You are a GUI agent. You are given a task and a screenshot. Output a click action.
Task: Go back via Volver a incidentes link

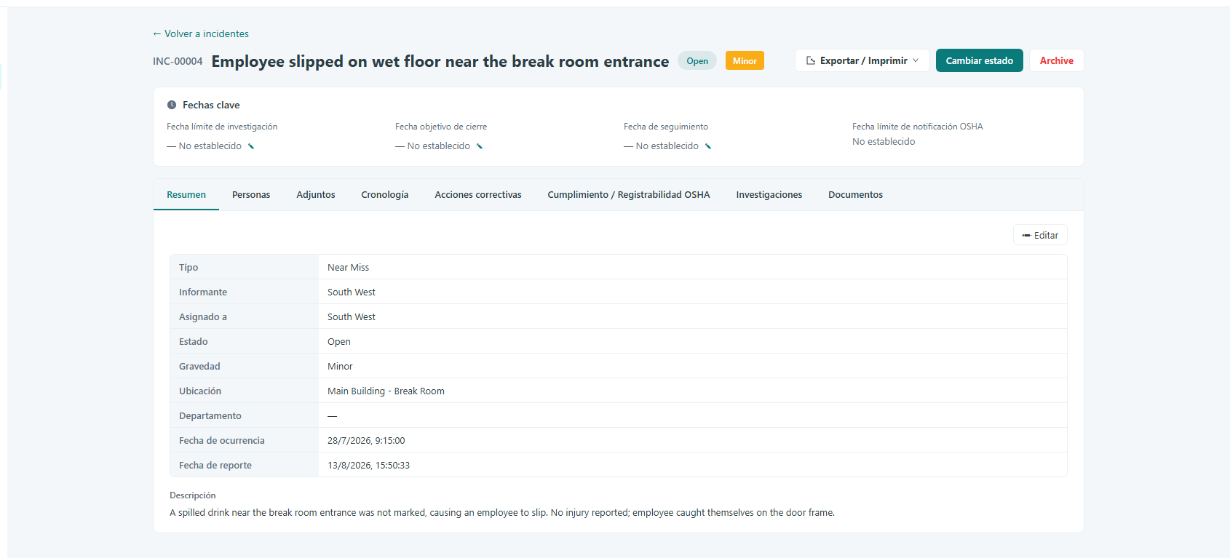pos(201,33)
